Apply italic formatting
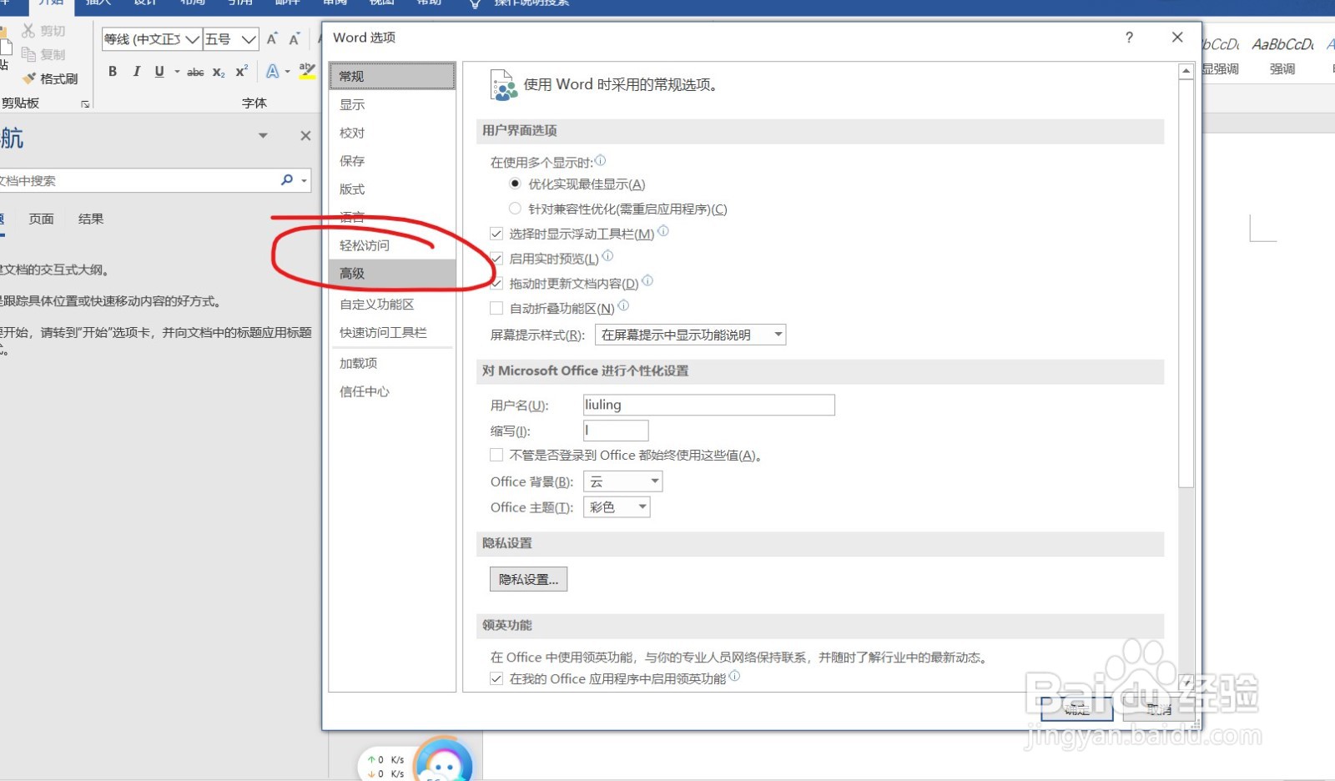Screen dimensions: 1335x781 [136, 72]
